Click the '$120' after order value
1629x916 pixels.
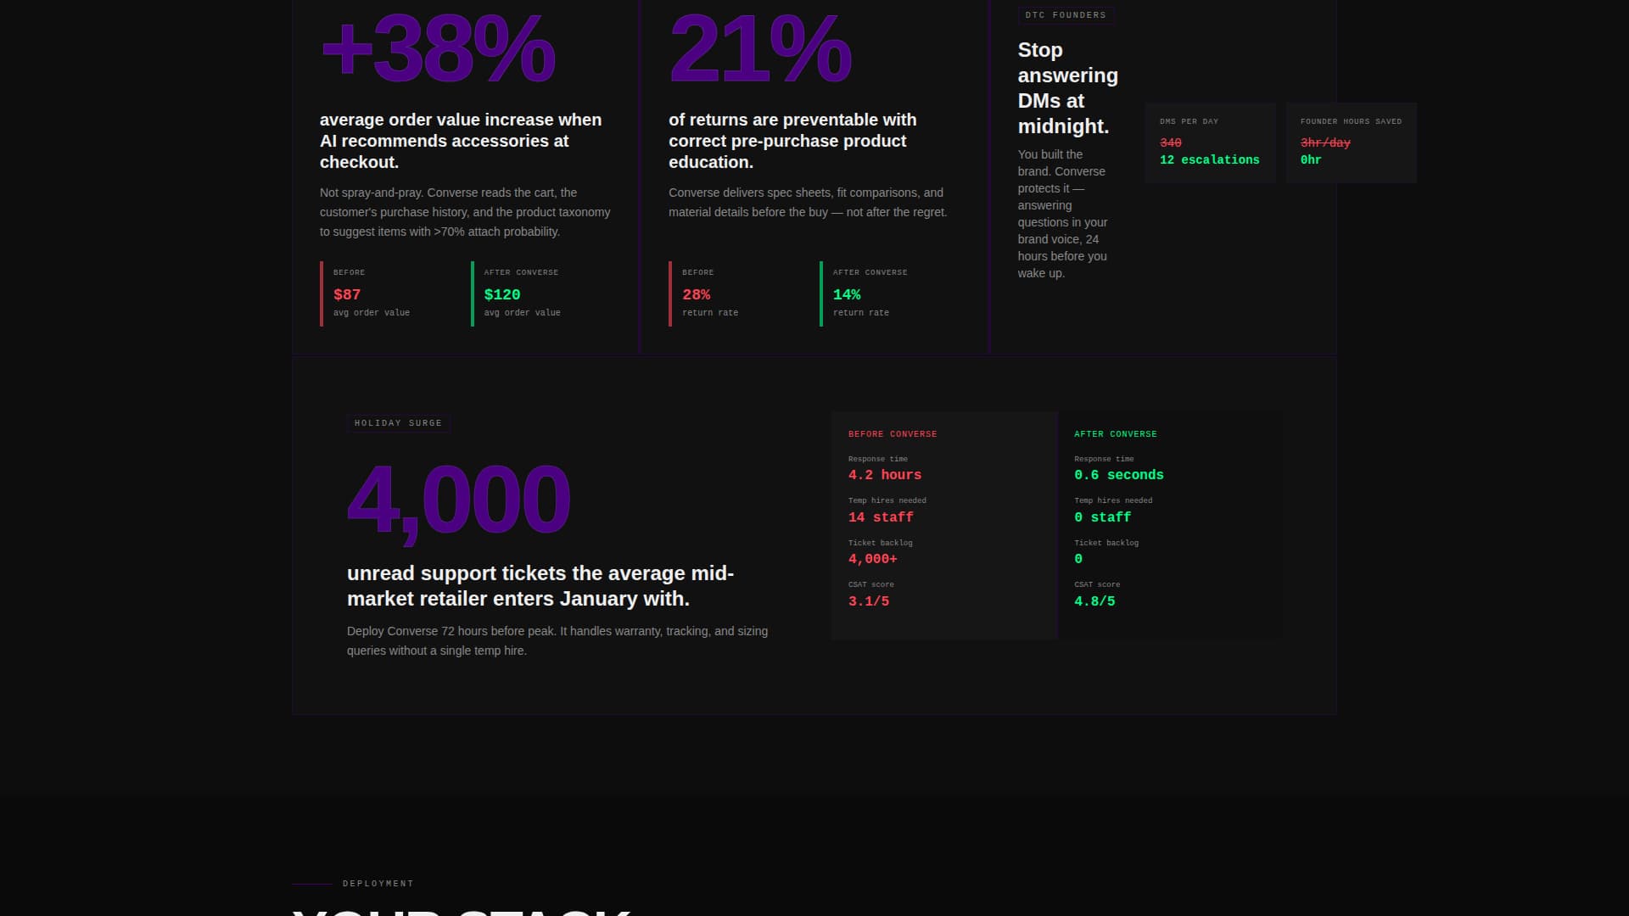pos(502,294)
